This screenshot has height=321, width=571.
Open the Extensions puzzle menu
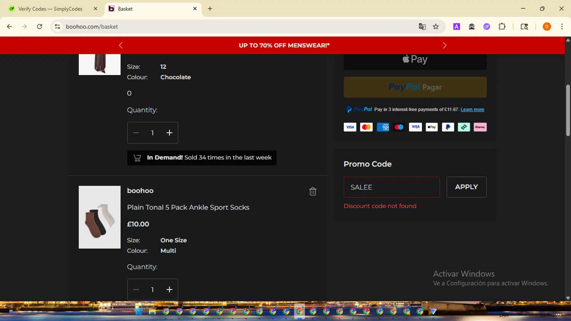click(502, 27)
